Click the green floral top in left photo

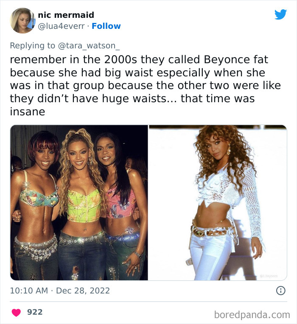(84, 206)
